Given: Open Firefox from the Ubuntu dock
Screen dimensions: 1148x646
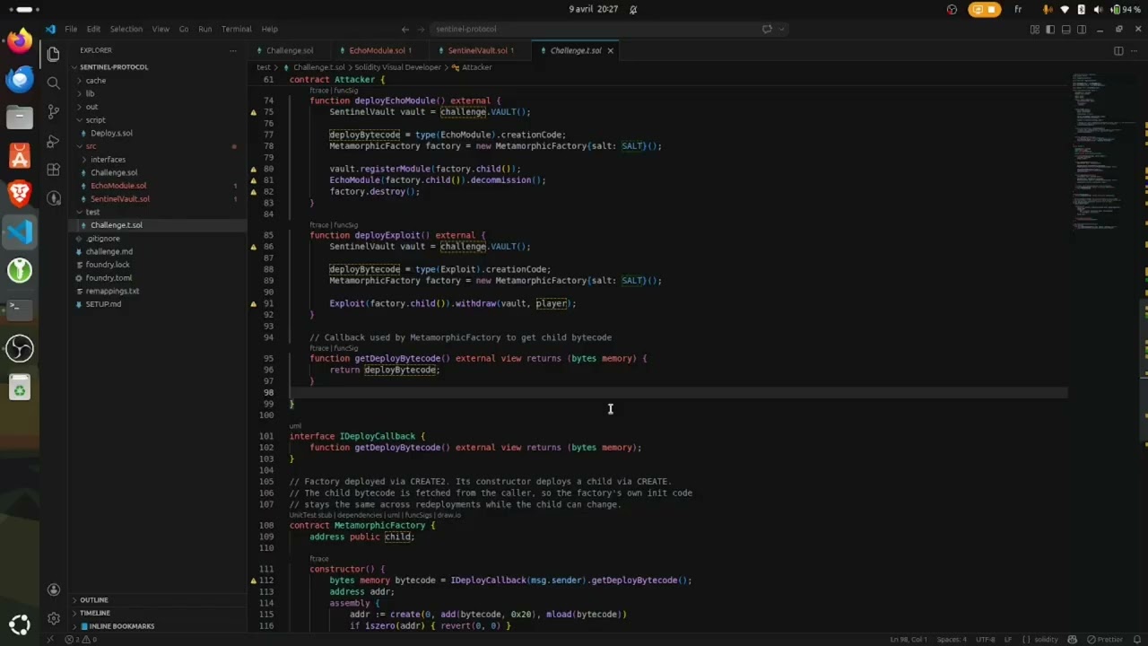Looking at the screenshot, I should point(20,40).
